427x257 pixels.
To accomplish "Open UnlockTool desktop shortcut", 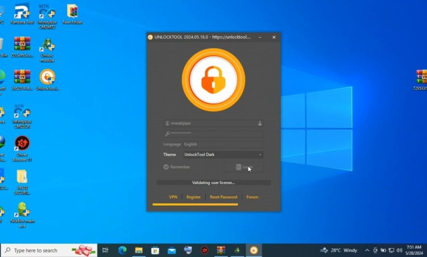I will coord(47,77).
